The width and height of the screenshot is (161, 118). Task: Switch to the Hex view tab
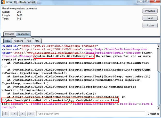[29, 41]
